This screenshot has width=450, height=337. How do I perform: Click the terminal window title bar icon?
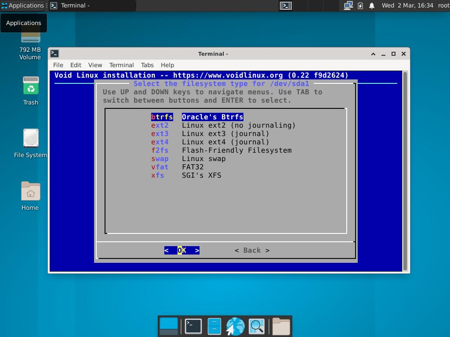pos(54,54)
